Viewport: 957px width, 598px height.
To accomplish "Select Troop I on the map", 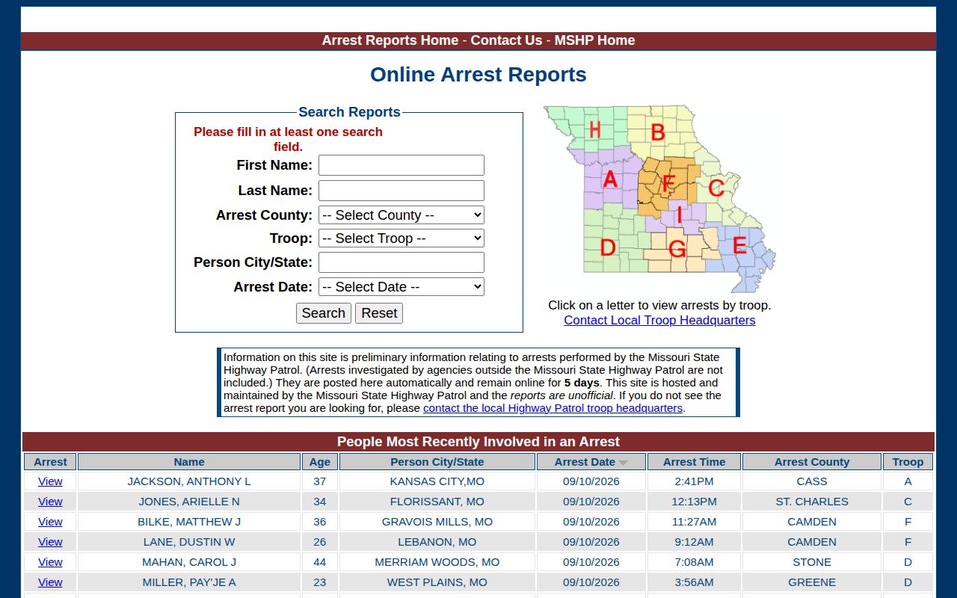I will click(x=679, y=215).
